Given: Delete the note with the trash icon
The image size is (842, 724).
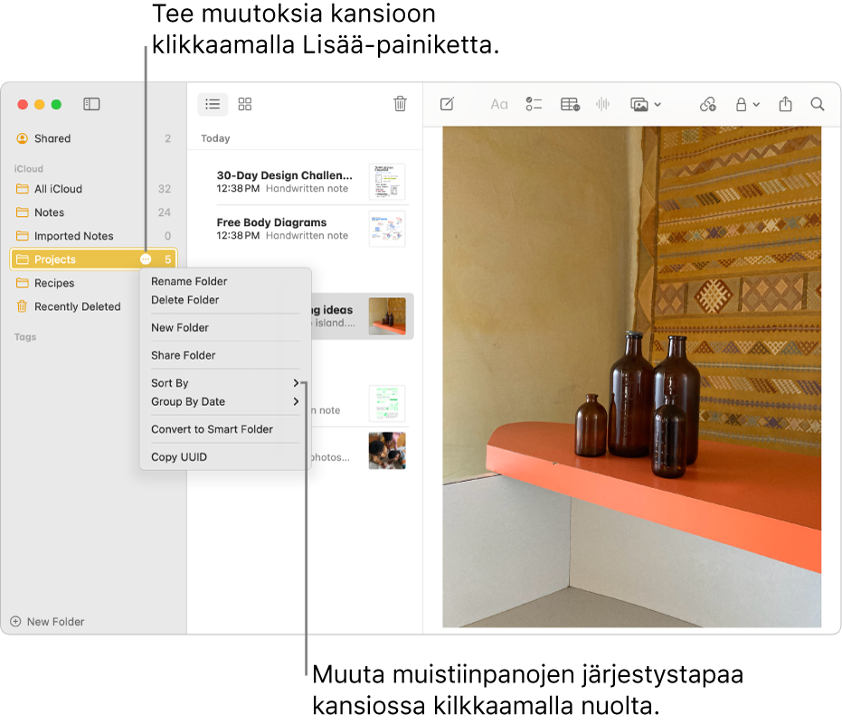Looking at the screenshot, I should 400,104.
